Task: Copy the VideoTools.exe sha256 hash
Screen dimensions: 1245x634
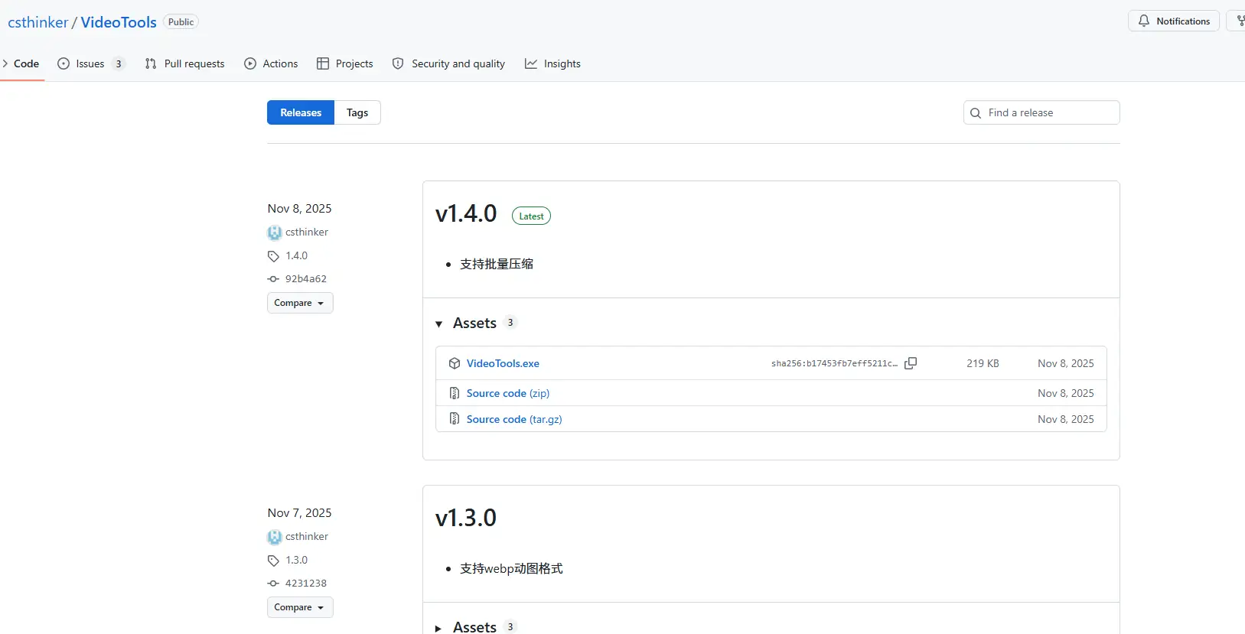Action: pyautogui.click(x=911, y=363)
